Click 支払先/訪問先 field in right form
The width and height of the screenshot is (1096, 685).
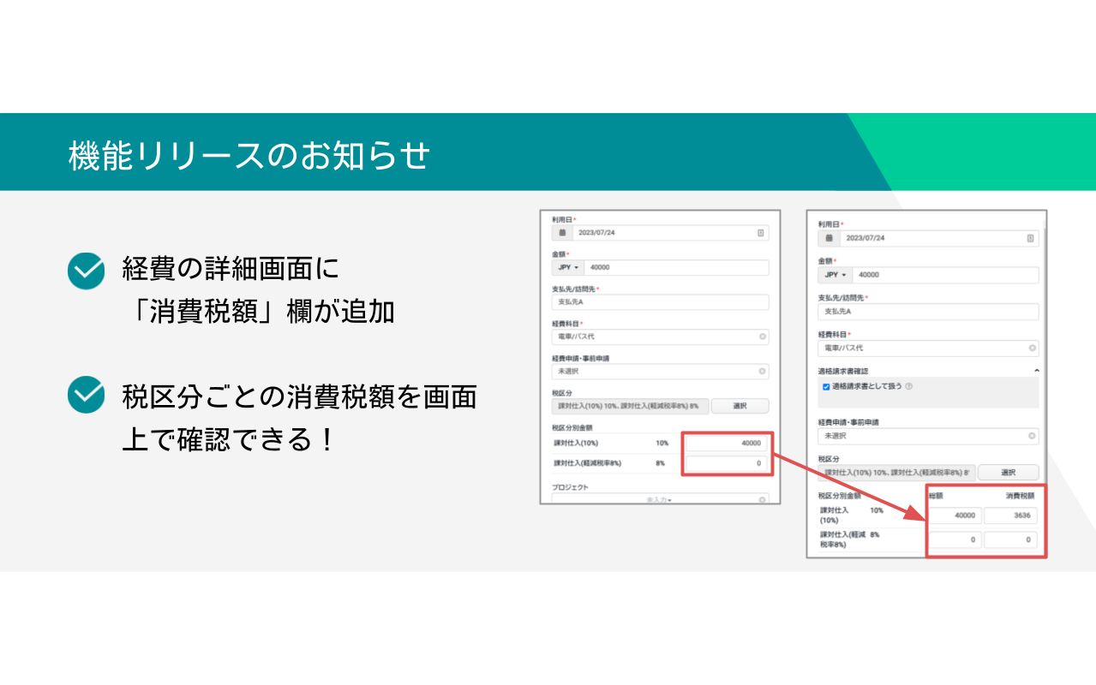pyautogui.click(x=928, y=312)
